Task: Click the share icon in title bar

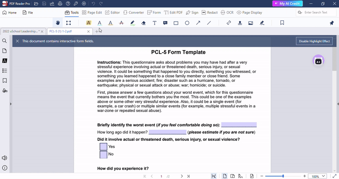Action: (x=52, y=4)
